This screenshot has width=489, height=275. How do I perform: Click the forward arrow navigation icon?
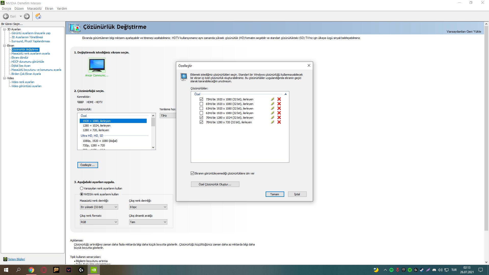(x=27, y=16)
